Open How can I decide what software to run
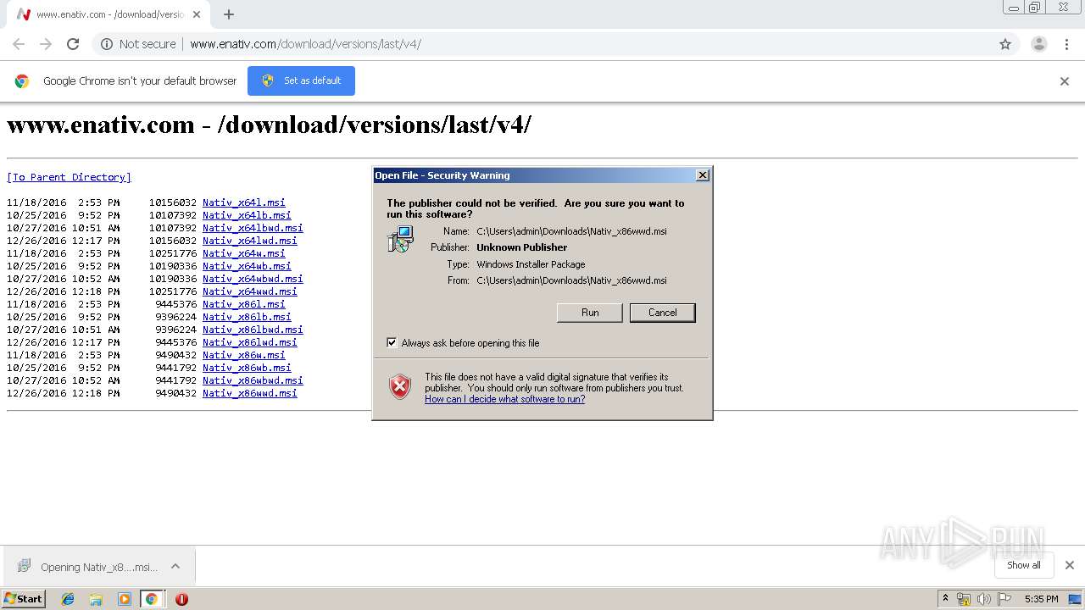 (504, 399)
